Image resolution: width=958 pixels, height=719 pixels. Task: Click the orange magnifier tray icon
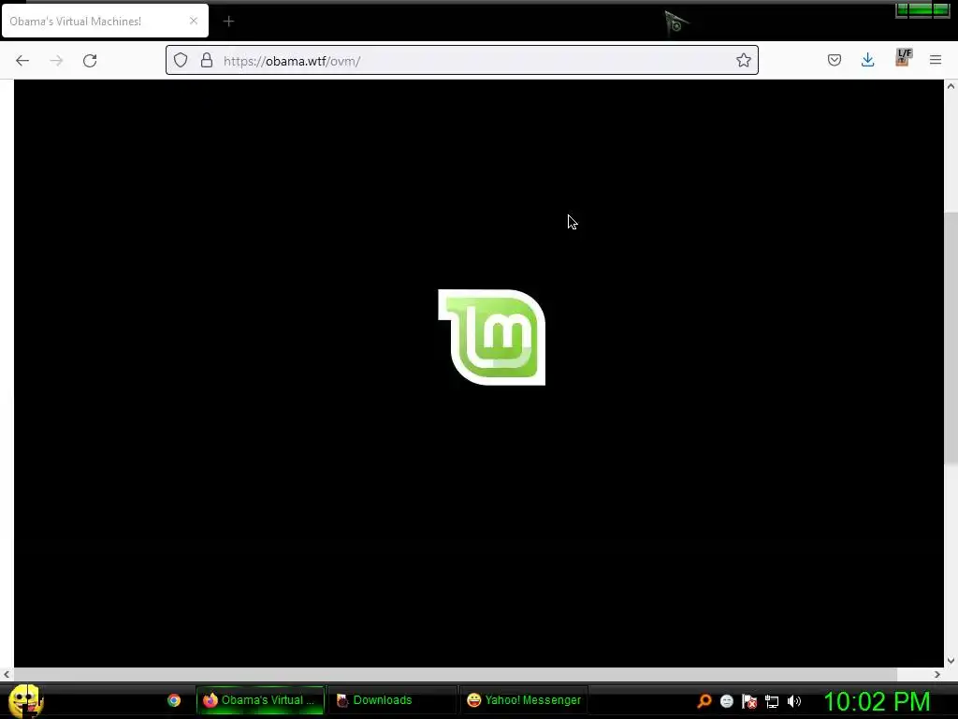(x=704, y=701)
